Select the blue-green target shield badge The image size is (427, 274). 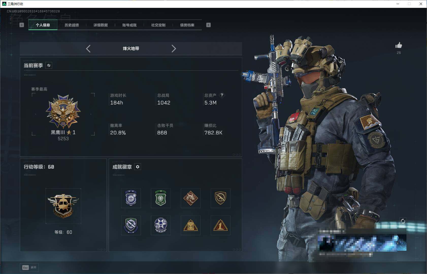(131, 225)
